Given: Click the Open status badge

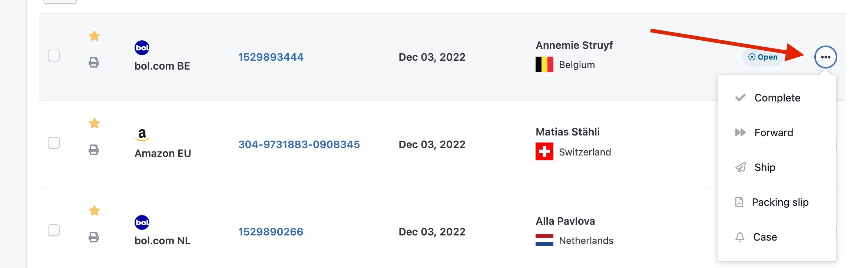Looking at the screenshot, I should (x=763, y=57).
